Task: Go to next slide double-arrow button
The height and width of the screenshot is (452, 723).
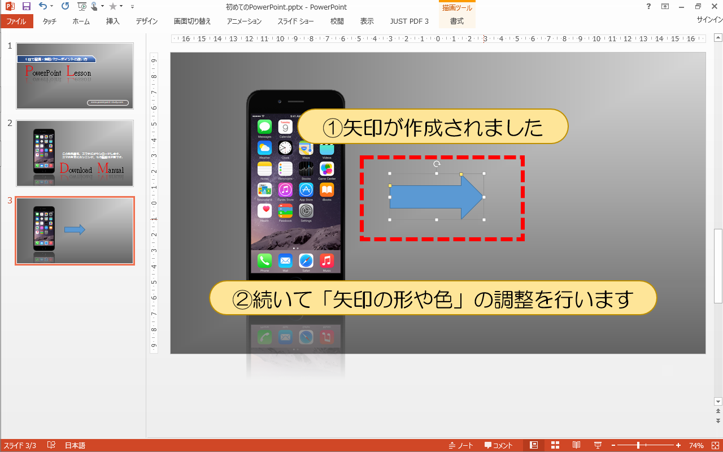Action: (718, 421)
